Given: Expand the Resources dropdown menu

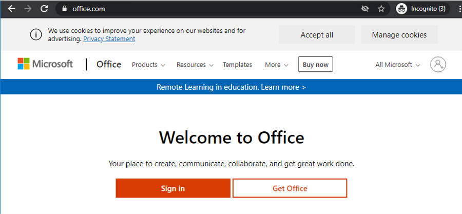Looking at the screenshot, I should coord(195,65).
